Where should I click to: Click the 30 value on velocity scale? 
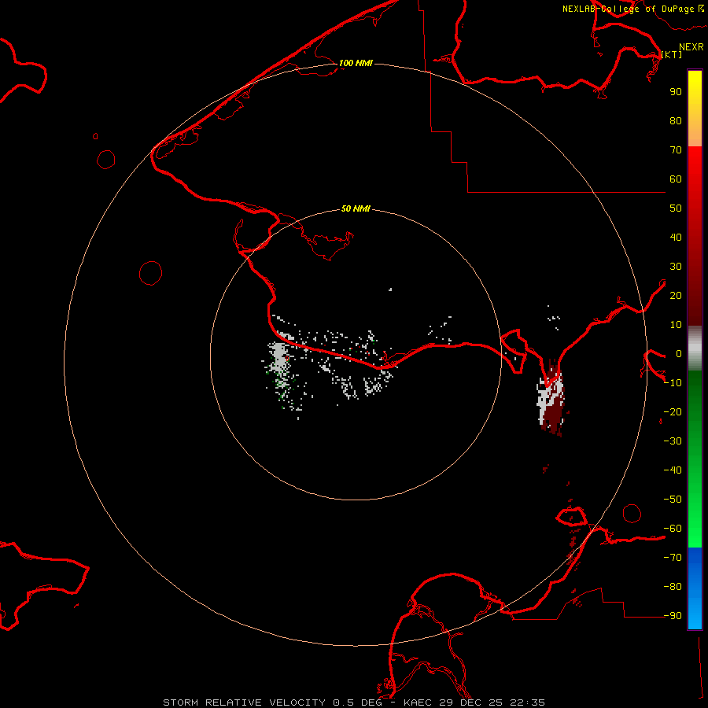(676, 267)
